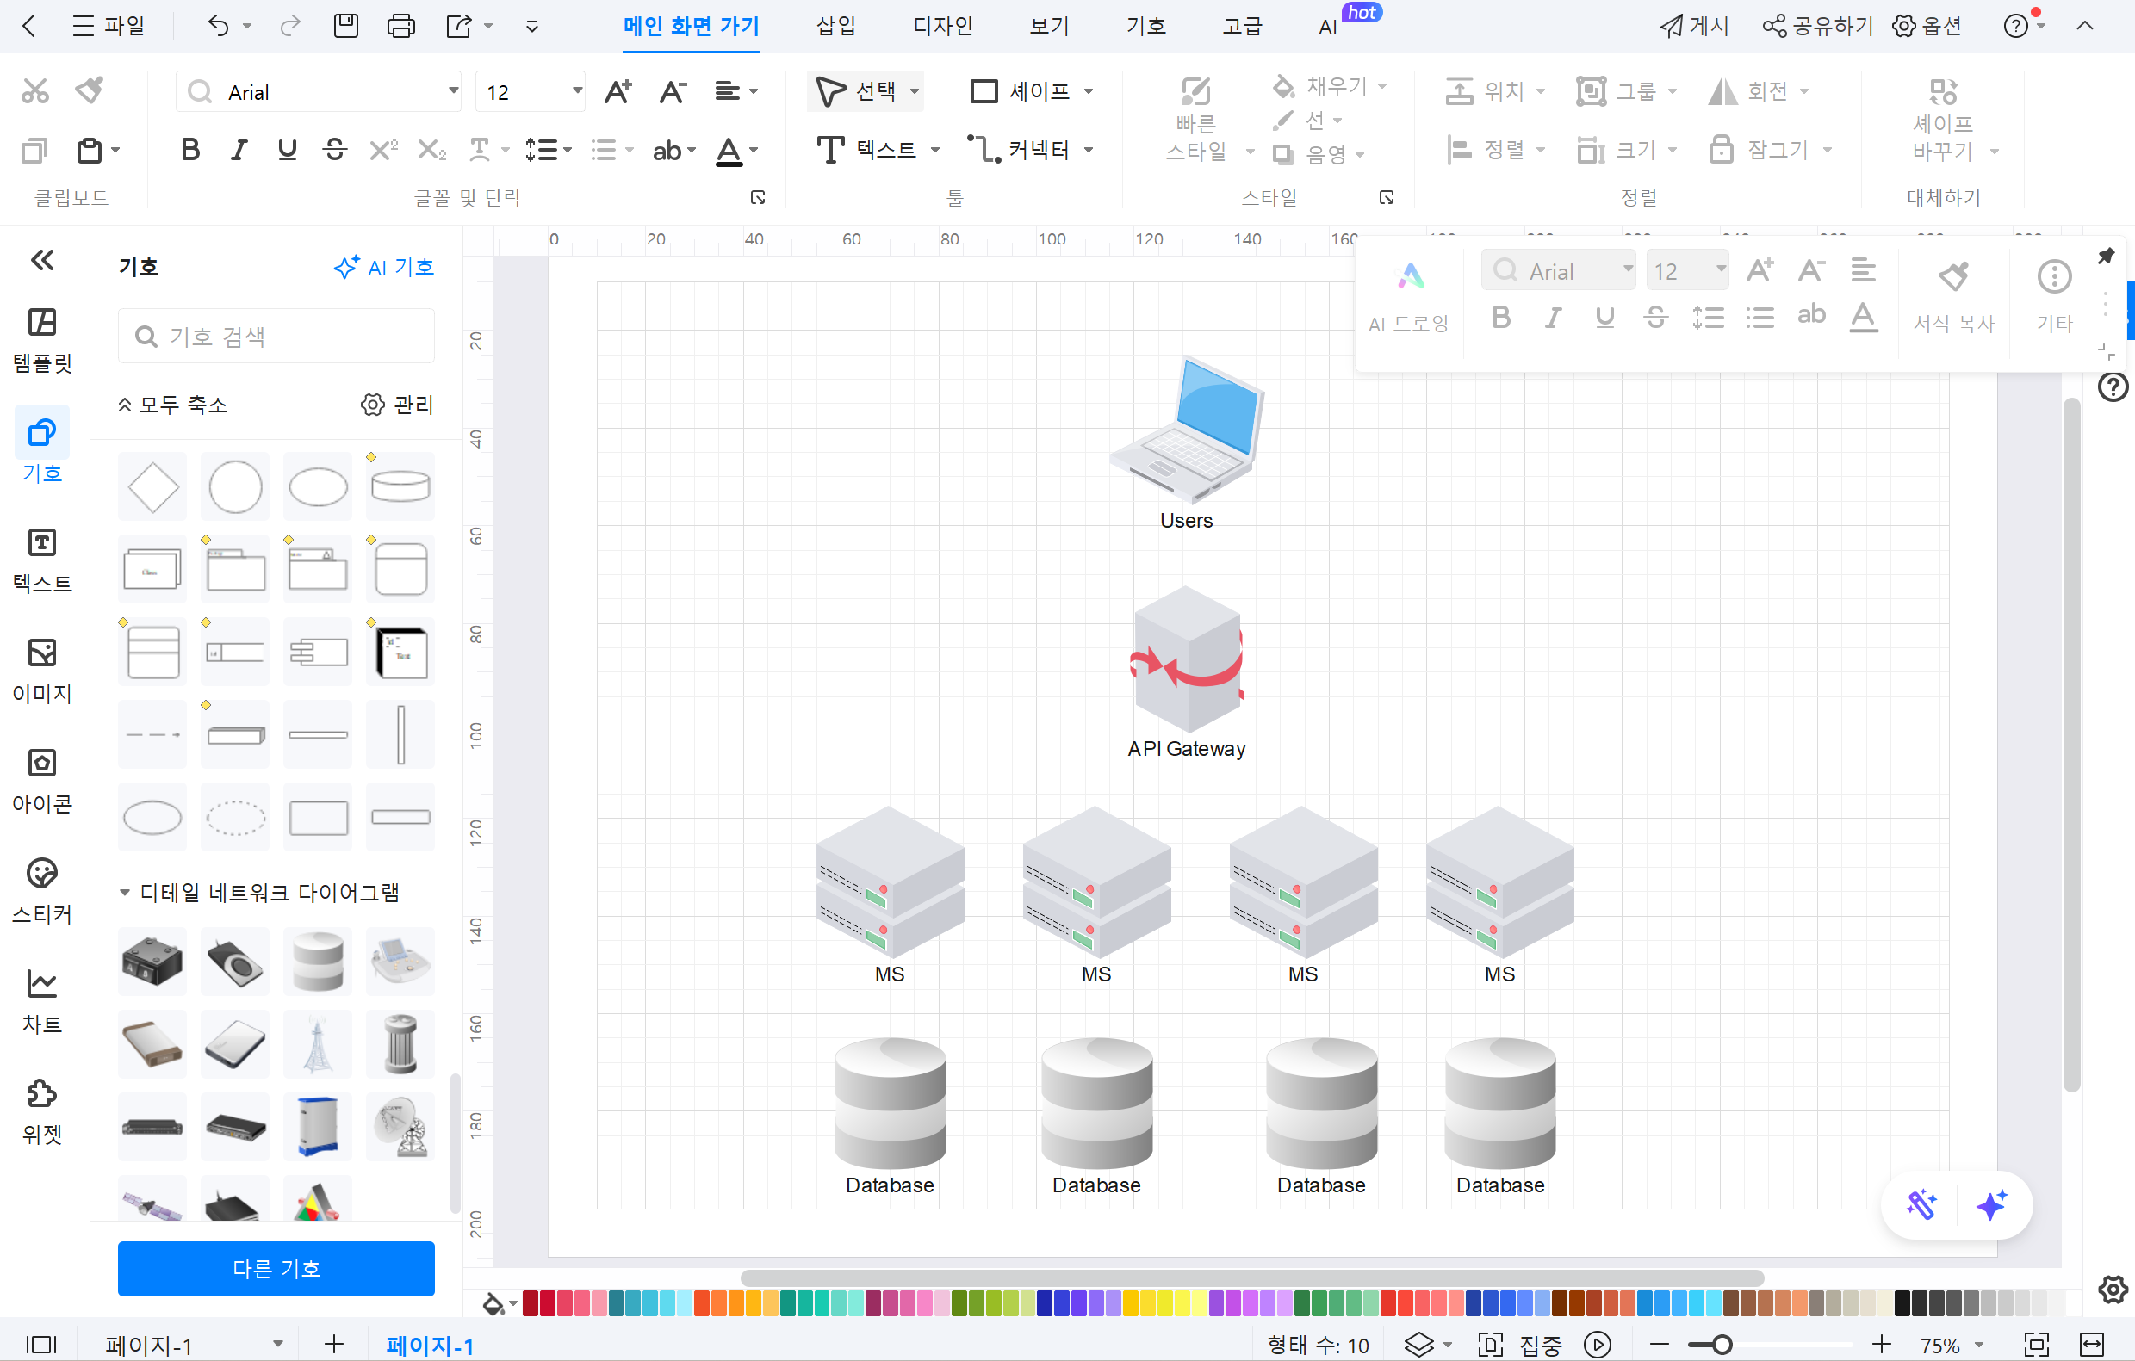The image size is (2135, 1361).
Task: Toggle Superscript in the ribbon
Action: [x=383, y=150]
